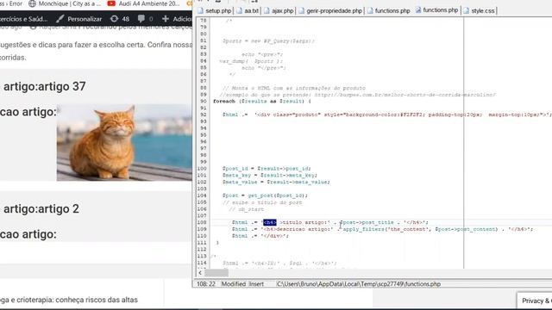Open the crioterapia 'conheça riscos das altas' link
Viewport: 552px width, 310px height.
[x=69, y=300]
